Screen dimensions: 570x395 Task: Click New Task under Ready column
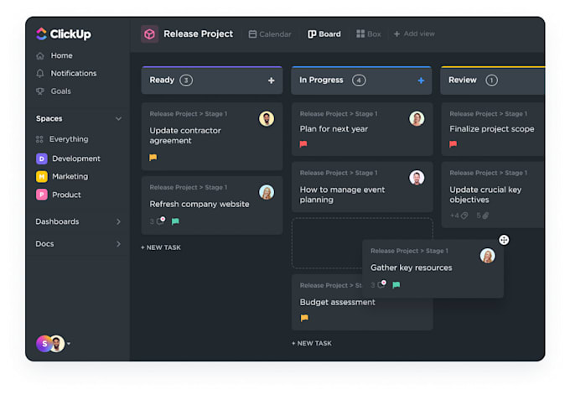click(161, 247)
